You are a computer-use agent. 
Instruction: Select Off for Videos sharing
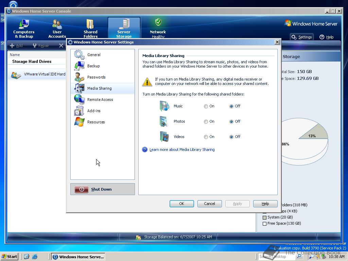pyautogui.click(x=231, y=137)
